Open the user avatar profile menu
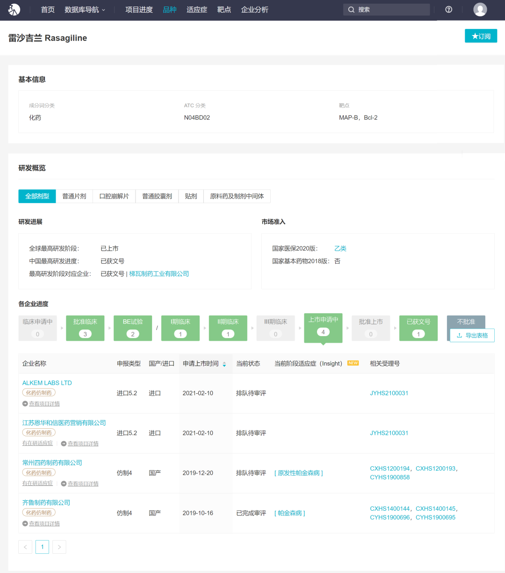 (x=480, y=9)
